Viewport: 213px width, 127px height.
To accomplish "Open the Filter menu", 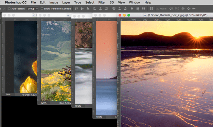I will click(x=102, y=2).
